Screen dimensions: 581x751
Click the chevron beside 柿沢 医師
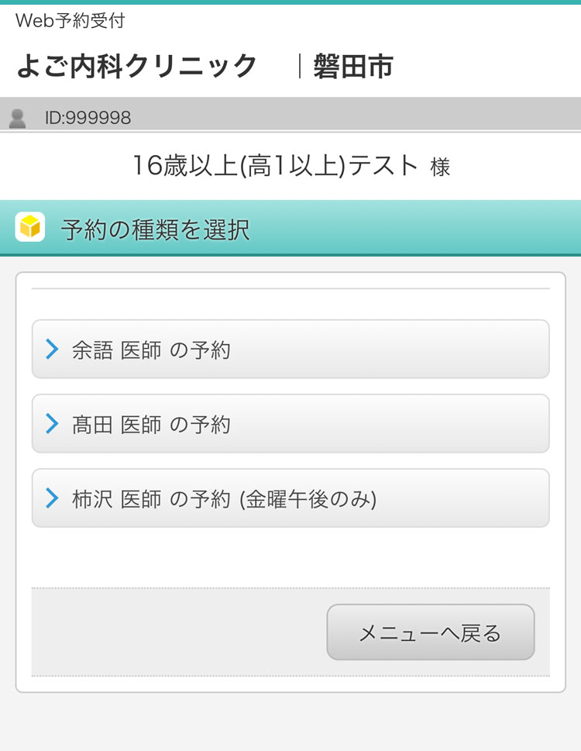[x=52, y=498]
